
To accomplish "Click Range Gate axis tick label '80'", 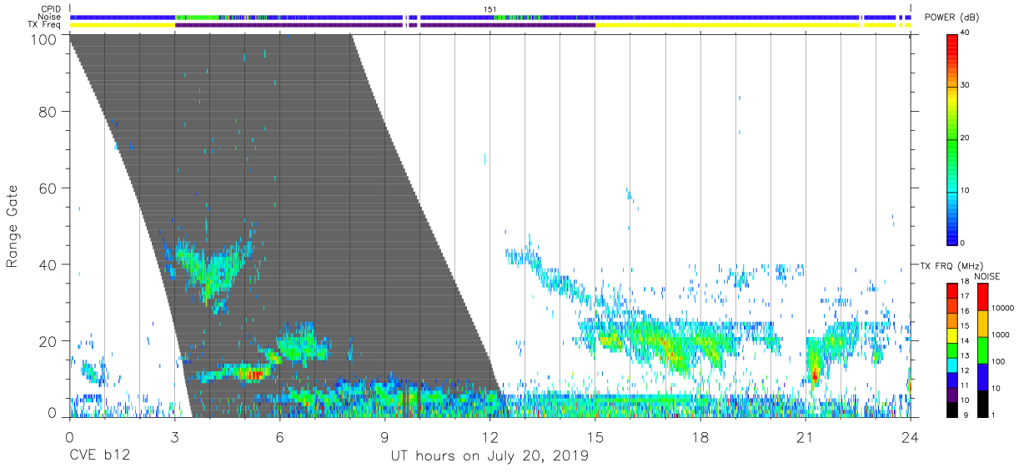I will pos(48,111).
